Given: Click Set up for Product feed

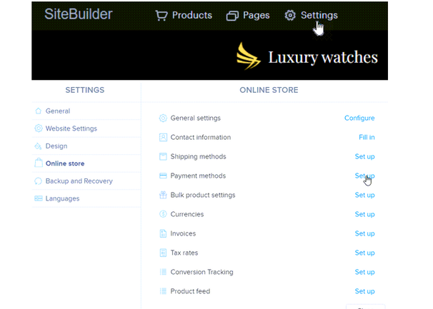Looking at the screenshot, I should click(x=364, y=292).
